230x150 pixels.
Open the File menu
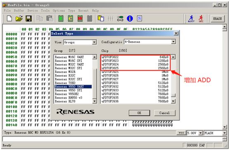click(x=7, y=10)
